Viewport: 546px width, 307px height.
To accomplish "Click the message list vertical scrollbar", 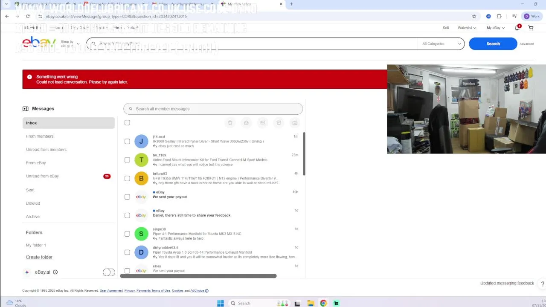I will coord(304,153).
